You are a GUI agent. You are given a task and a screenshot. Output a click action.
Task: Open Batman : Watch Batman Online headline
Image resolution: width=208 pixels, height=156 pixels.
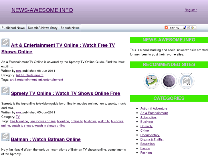pyautogui.click(x=46, y=139)
